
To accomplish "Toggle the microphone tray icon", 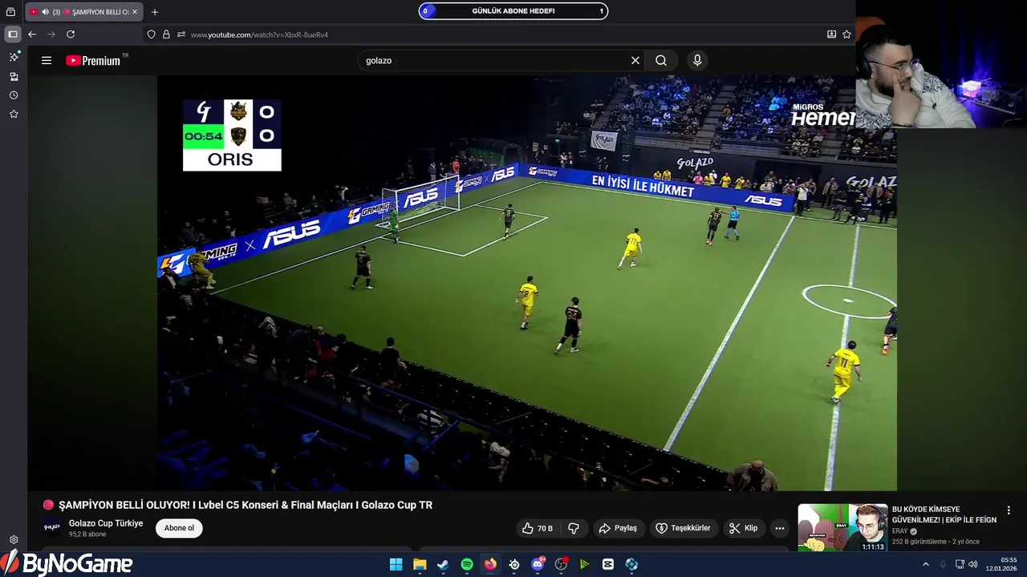I will click(943, 564).
